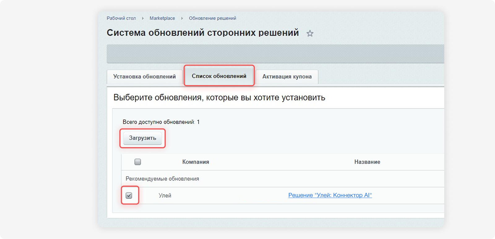Click the gray dotted bar above tabs

point(275,54)
